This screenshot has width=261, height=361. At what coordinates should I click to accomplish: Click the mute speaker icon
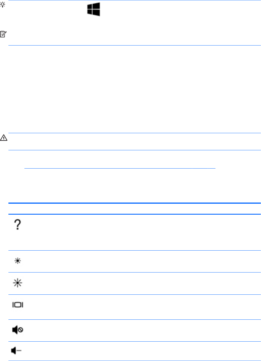[17, 330]
